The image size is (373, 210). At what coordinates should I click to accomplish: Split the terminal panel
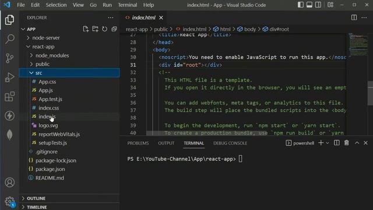pyautogui.click(x=337, y=143)
